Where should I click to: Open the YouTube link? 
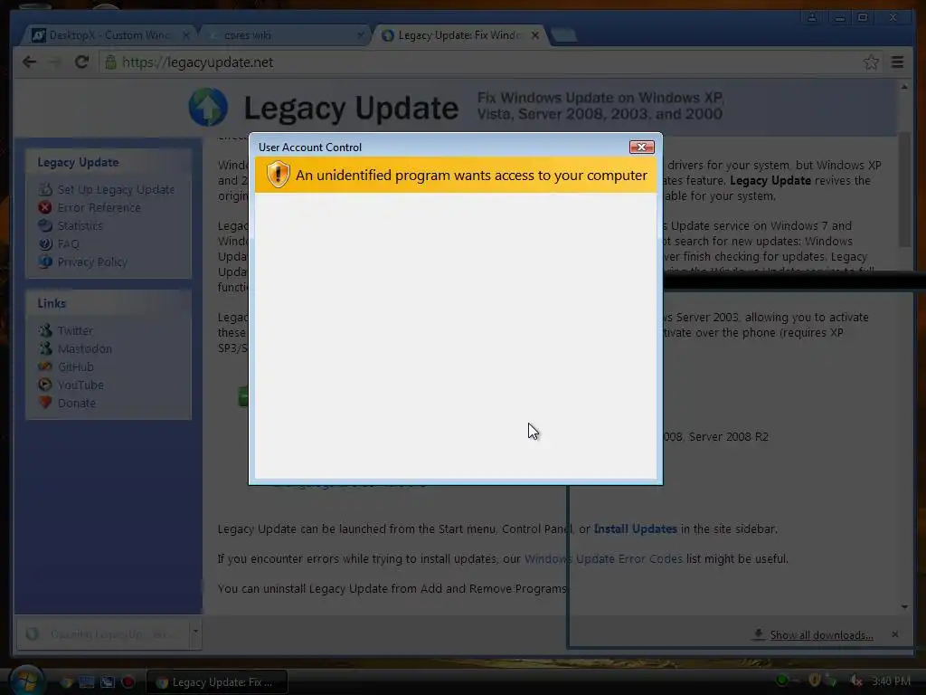(x=80, y=386)
